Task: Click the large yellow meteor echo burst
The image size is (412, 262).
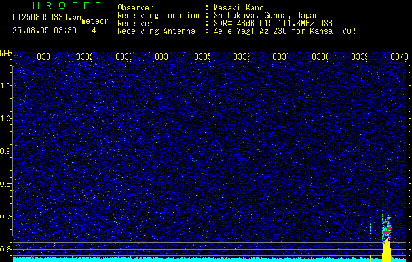Action: (x=386, y=251)
